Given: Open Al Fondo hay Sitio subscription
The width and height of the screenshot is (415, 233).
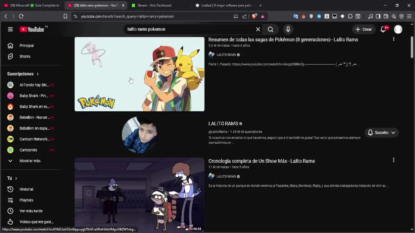Looking at the screenshot, I should tap(31, 85).
